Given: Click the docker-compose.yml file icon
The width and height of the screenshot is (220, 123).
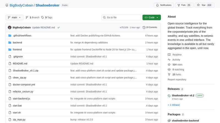Looking at the screenshot, I should point(10,84).
